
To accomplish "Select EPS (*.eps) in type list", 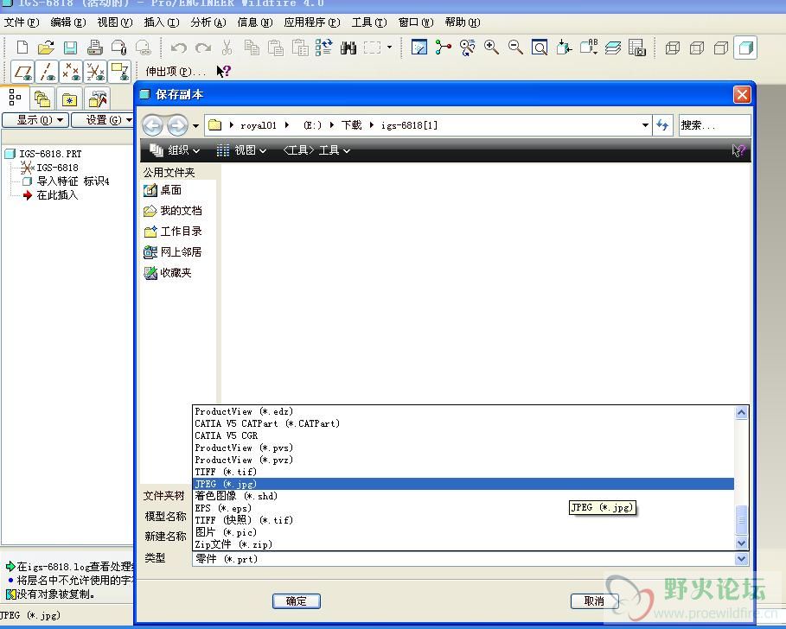I will 463,508.
